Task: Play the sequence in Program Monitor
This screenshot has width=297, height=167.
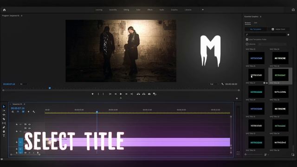Action: pyautogui.click(x=121, y=94)
